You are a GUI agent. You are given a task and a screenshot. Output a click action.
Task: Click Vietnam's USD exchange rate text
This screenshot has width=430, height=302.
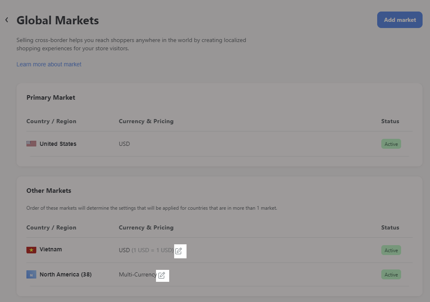(146, 250)
